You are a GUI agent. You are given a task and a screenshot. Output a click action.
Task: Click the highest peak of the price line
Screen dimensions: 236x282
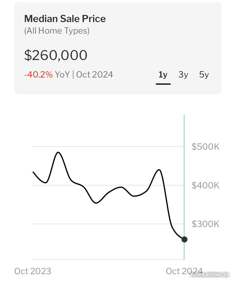(58, 152)
